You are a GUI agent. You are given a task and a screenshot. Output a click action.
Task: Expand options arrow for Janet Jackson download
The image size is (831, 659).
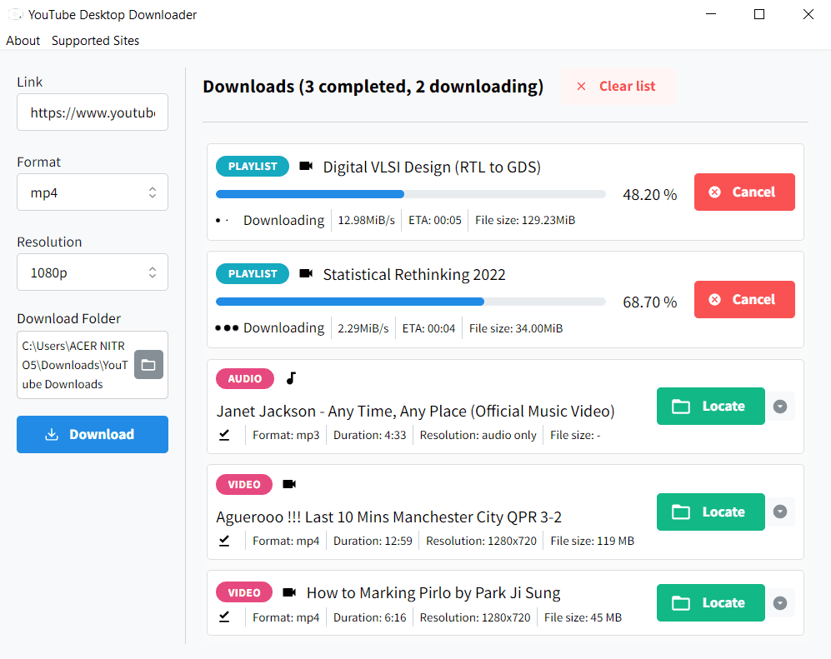[780, 407]
